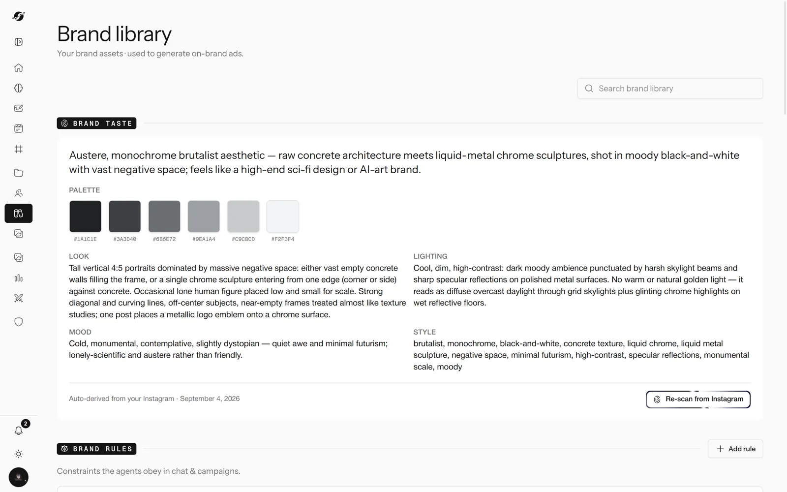Open the notifications bell with badge

[19, 430]
